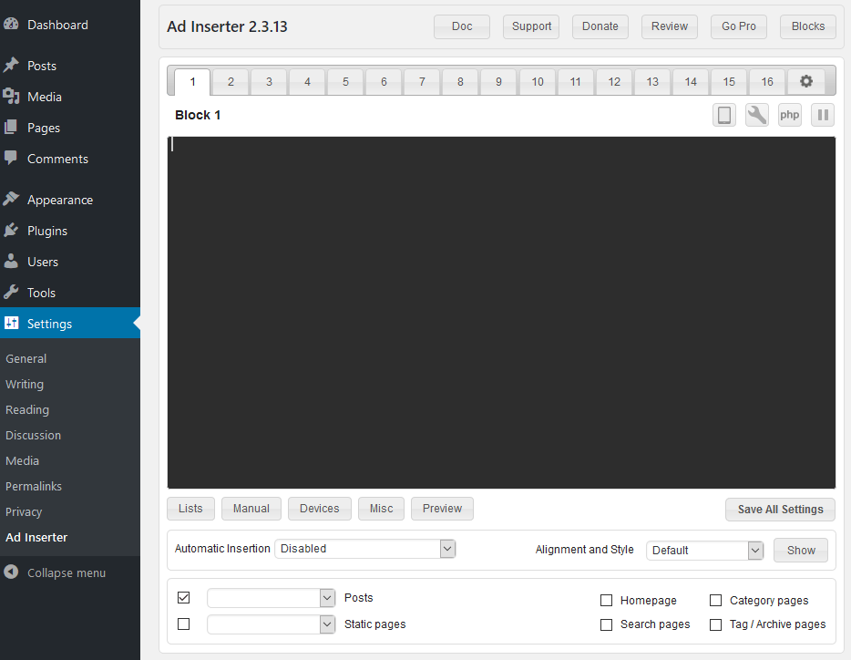Open Ad Inserter plugin settings gear tab
This screenshot has width=851, height=660.
pyautogui.click(x=805, y=81)
